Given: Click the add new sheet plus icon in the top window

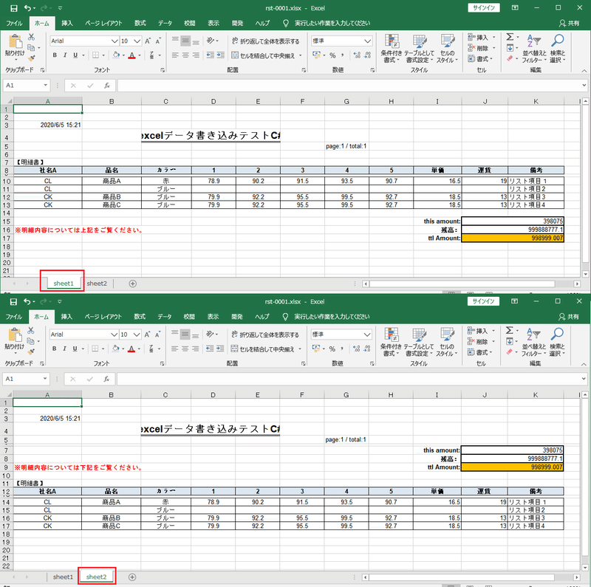Looking at the screenshot, I should [133, 284].
